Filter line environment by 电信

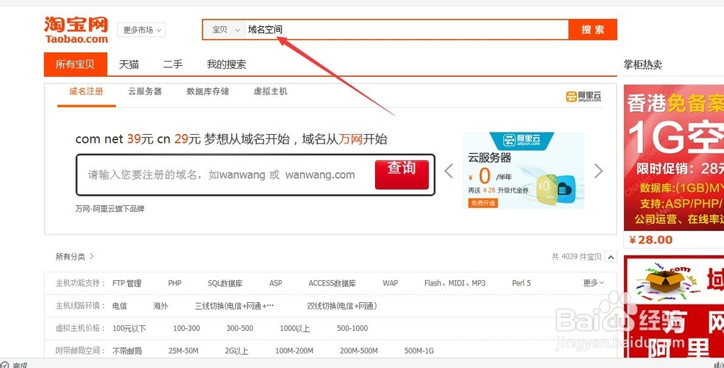coord(119,306)
